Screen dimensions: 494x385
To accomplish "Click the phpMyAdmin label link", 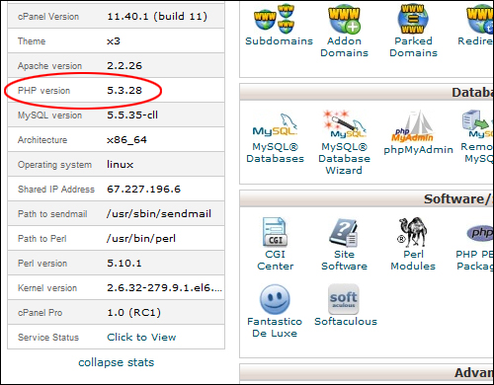I will point(418,150).
